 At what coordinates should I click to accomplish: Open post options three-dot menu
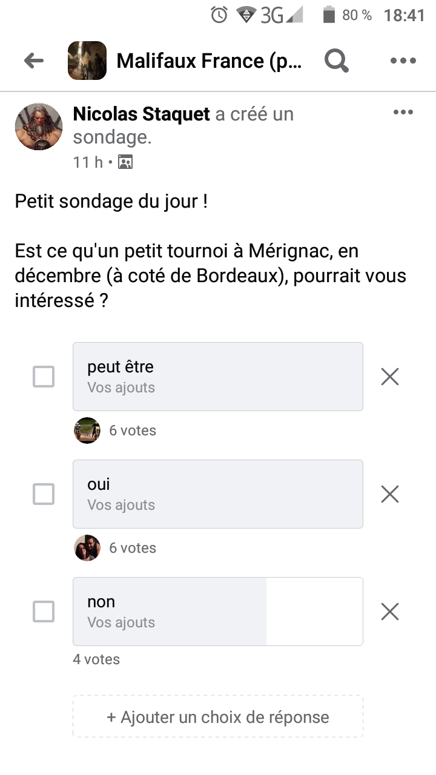(403, 113)
